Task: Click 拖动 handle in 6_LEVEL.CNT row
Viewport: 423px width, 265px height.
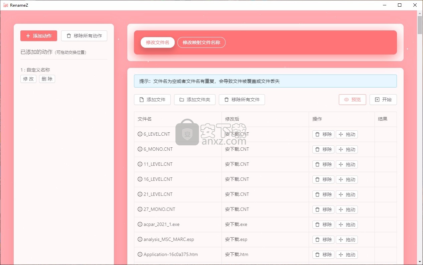Action: point(347,134)
